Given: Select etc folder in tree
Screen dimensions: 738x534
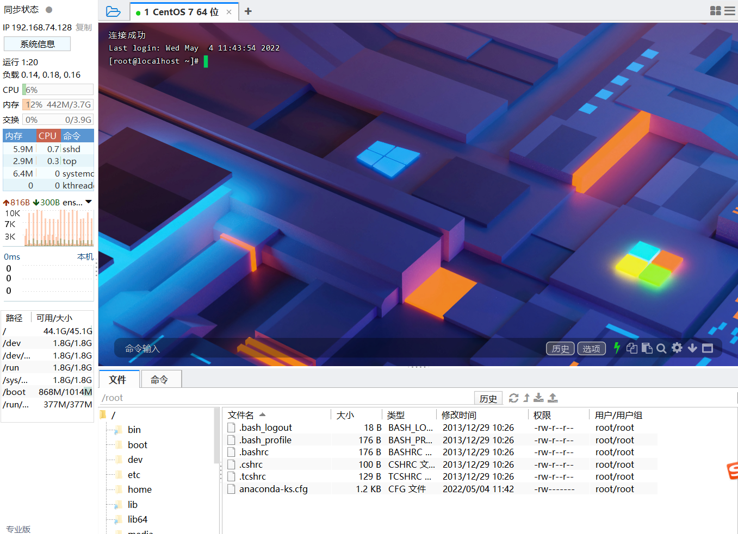Looking at the screenshot, I should coord(134,475).
